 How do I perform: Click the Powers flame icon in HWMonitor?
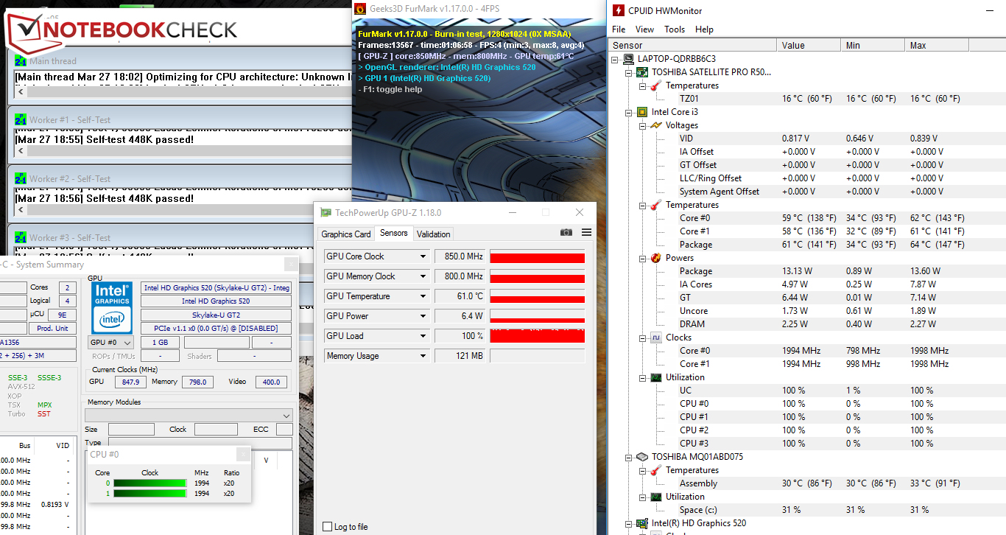pos(656,258)
